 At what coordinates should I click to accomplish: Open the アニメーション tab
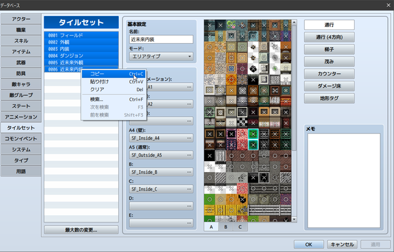tap(21, 117)
